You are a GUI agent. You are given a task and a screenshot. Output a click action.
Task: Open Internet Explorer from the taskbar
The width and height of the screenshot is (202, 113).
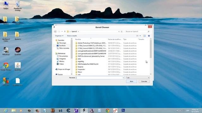(x=6, y=110)
